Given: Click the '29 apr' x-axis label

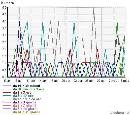Looking at the screenshot, I should point(101,81).
